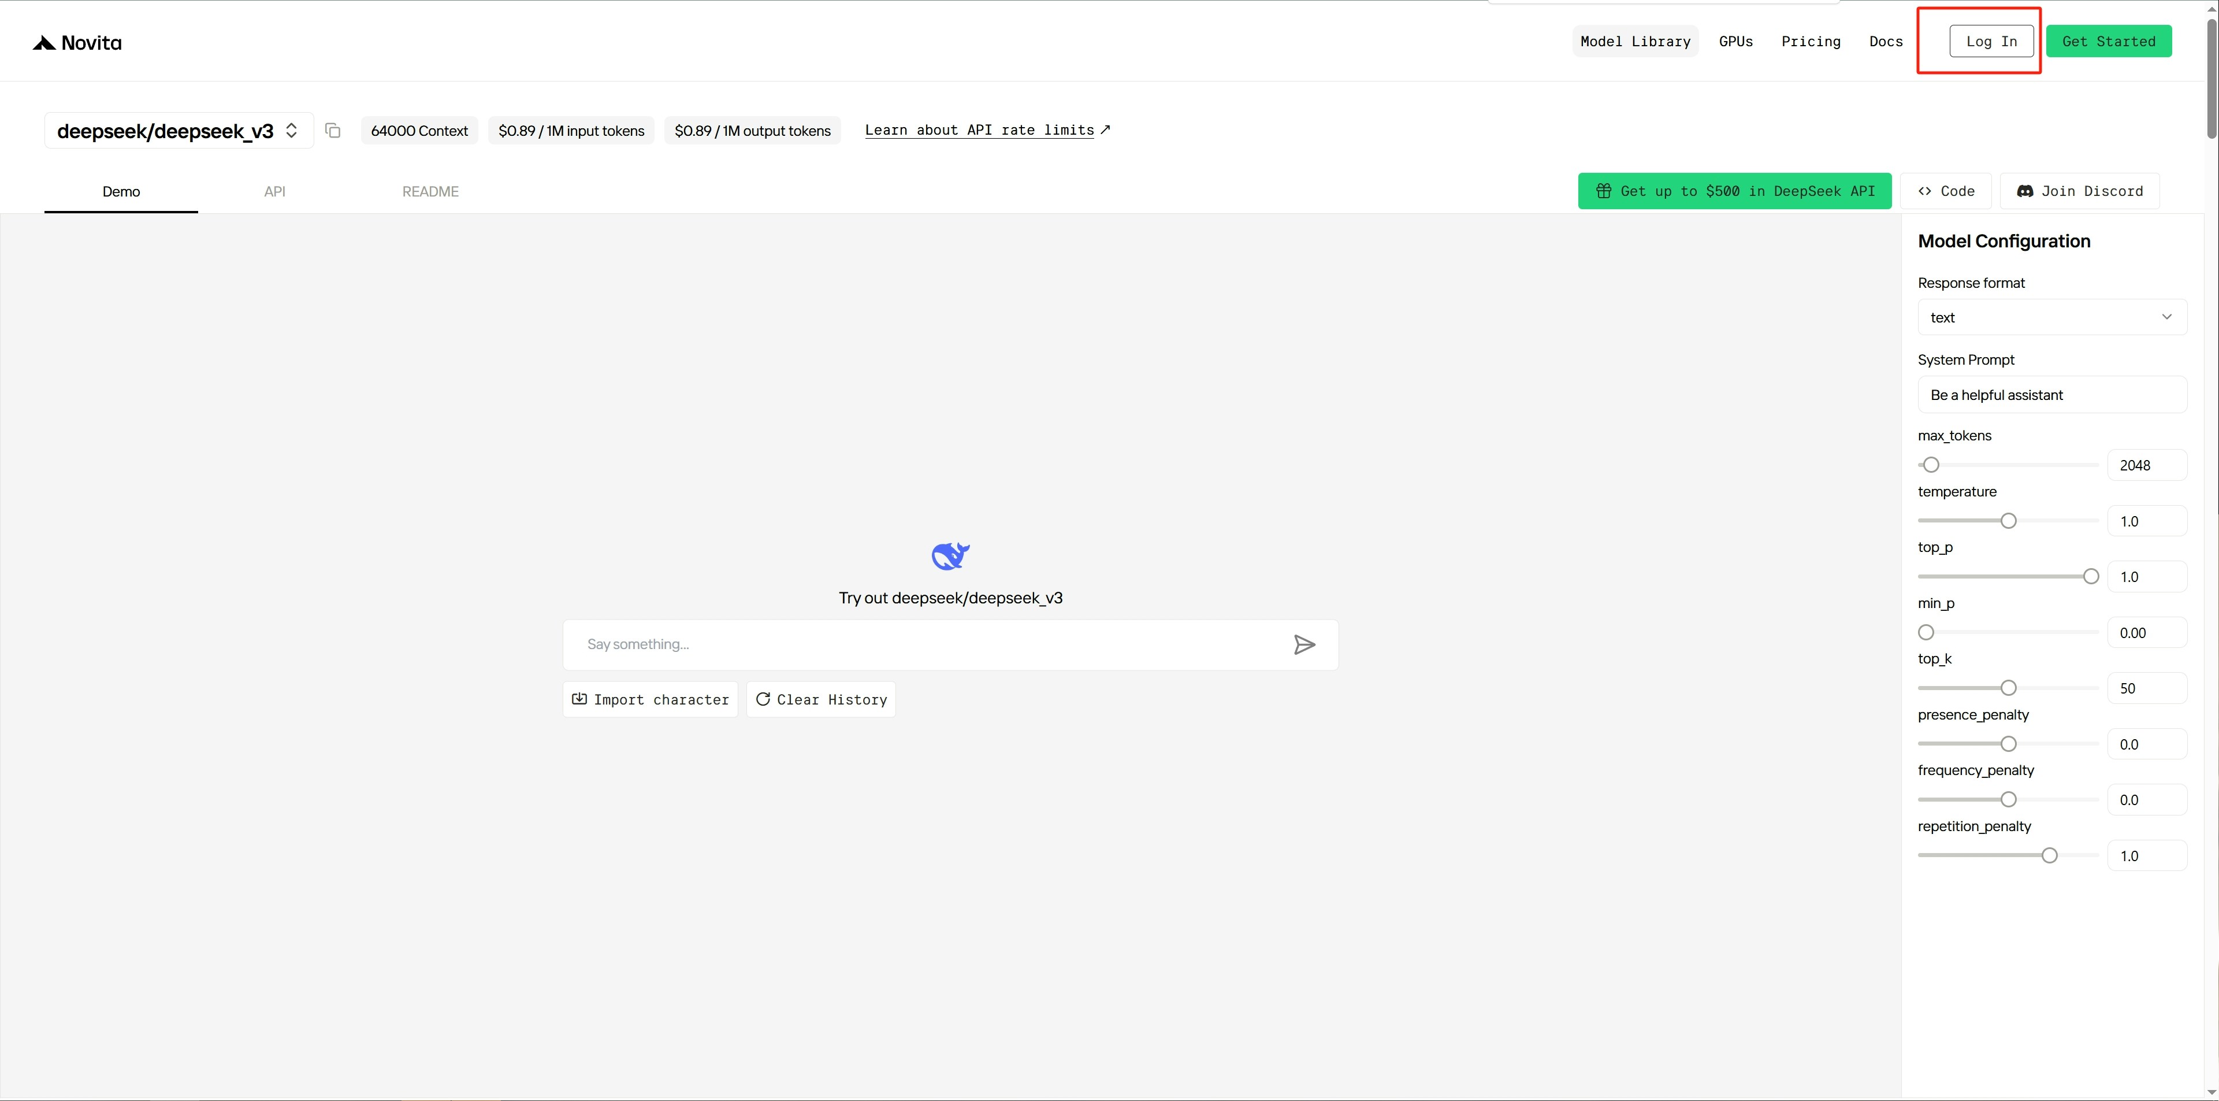The image size is (2219, 1101).
Task: Open Learn about API rate limits link
Action: (x=987, y=130)
